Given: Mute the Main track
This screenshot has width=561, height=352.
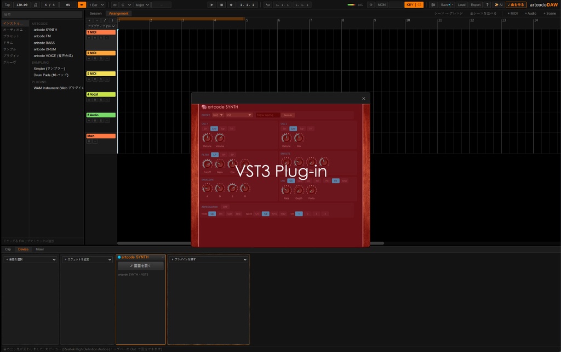Looking at the screenshot, I should [89, 141].
